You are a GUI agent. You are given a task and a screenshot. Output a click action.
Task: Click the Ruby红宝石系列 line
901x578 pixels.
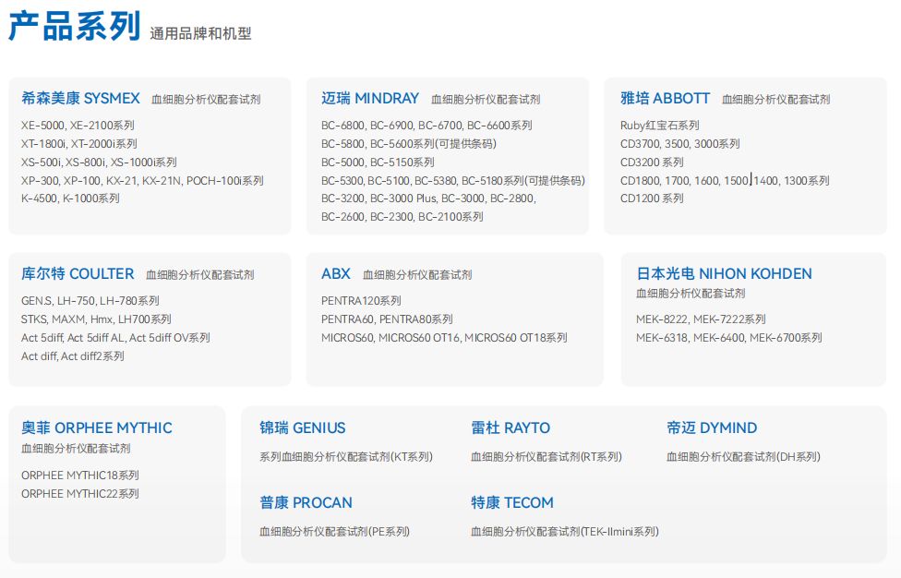pos(660,126)
